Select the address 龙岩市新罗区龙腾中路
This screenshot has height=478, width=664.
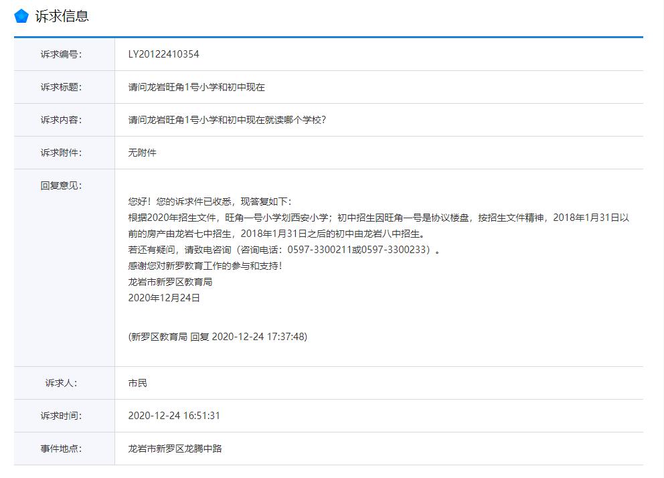(x=176, y=448)
